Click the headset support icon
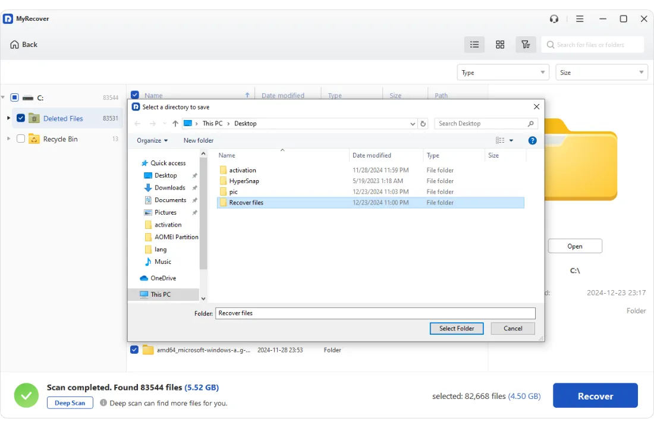Image resolution: width=654 pixels, height=428 pixels. (554, 19)
